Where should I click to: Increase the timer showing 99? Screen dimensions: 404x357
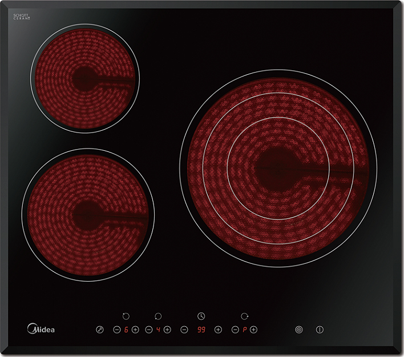point(218,330)
